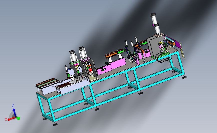Select the tallest pneumatic cylinder on the right press

pos(156,24)
